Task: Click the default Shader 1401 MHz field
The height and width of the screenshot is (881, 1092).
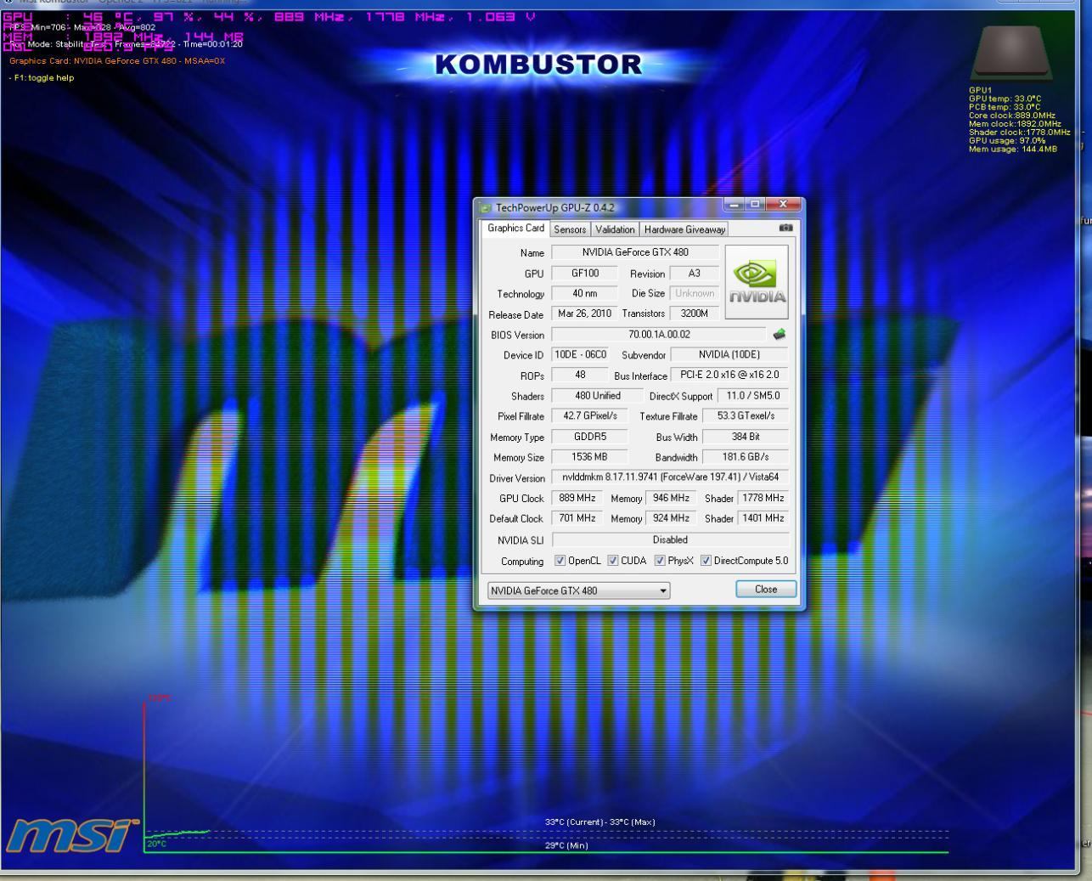Action: pyautogui.click(x=763, y=518)
